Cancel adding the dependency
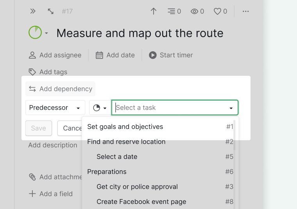Viewport: 297px width, 209px height. (70, 128)
